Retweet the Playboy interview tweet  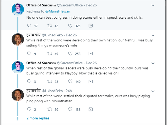pos(50,81)
